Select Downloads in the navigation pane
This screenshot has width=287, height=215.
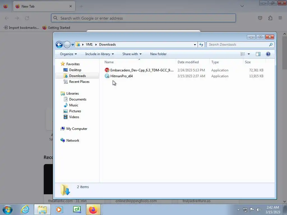77,76
